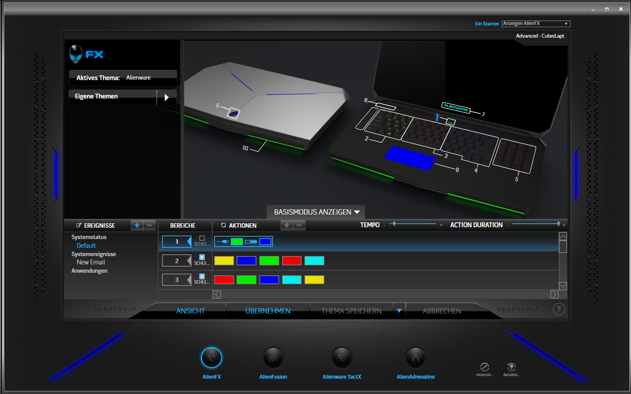Toggle the checkbox for area 2

point(202,257)
